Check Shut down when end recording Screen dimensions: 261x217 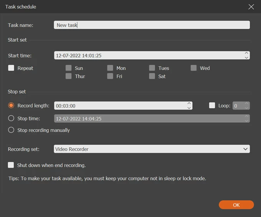pyautogui.click(x=11, y=165)
